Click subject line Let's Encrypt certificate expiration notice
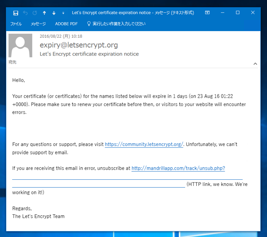This screenshot has width=267, height=237. click(89, 54)
